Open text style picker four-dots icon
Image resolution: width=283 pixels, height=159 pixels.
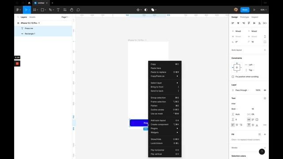click(265, 98)
